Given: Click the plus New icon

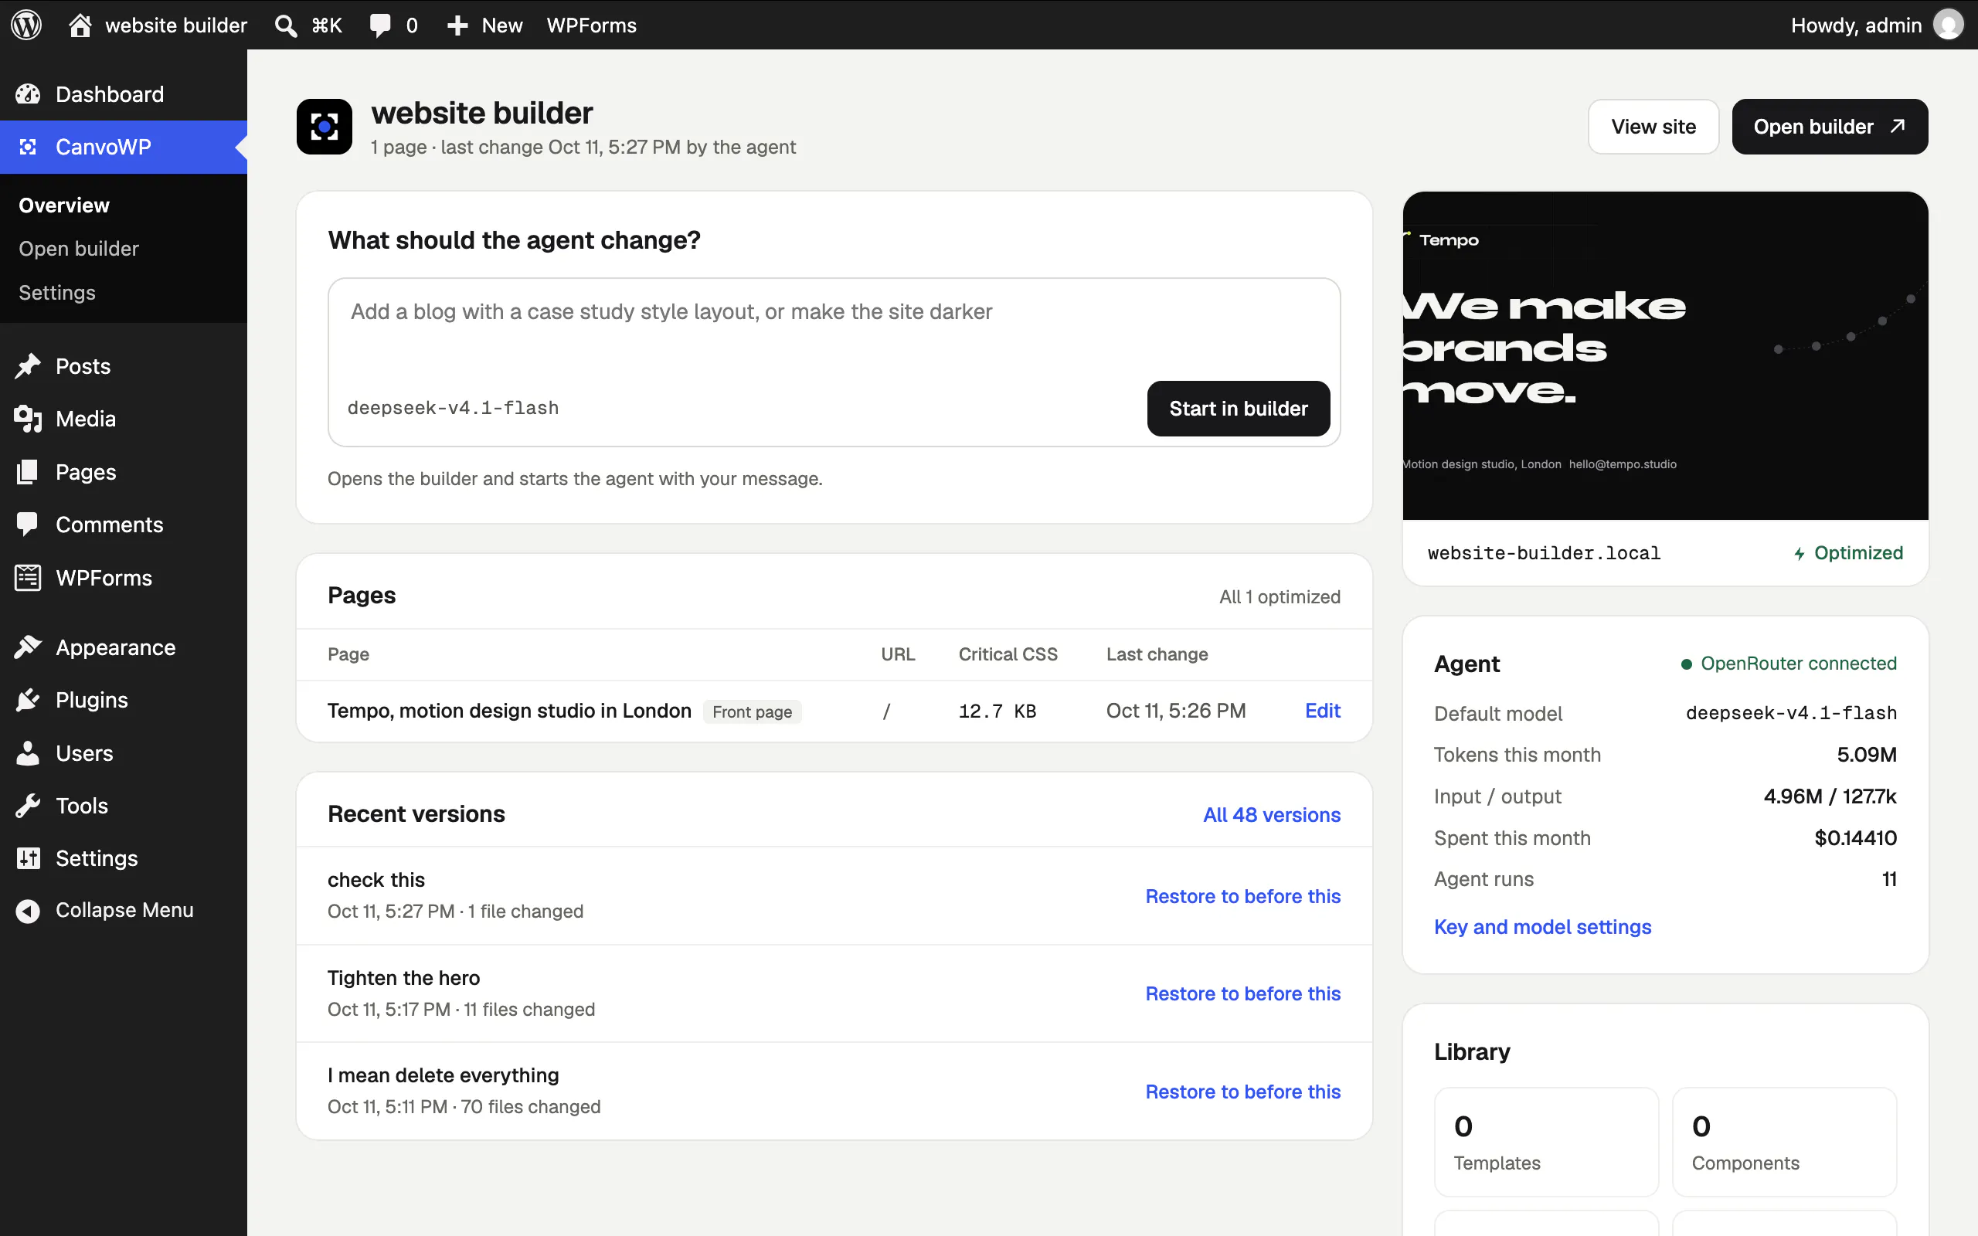Looking at the screenshot, I should point(457,25).
